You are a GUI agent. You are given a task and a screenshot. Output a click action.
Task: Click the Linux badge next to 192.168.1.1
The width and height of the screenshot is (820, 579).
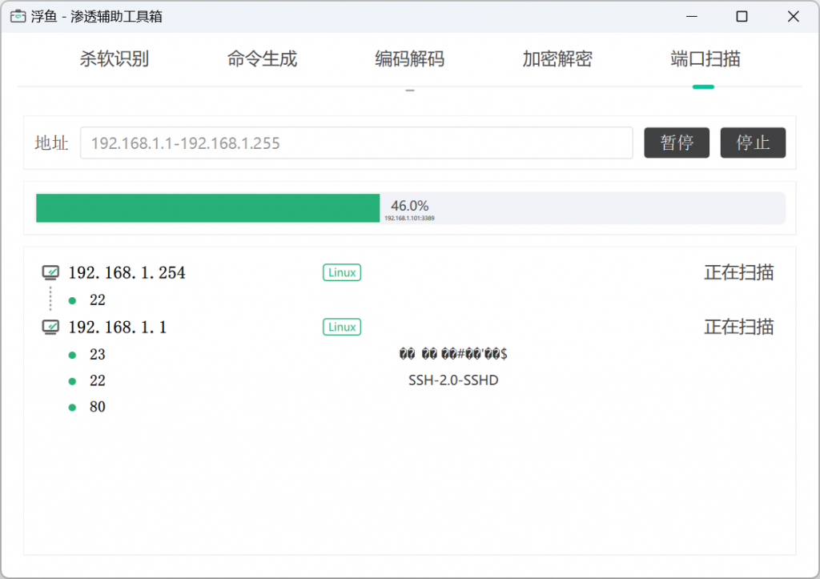click(341, 327)
